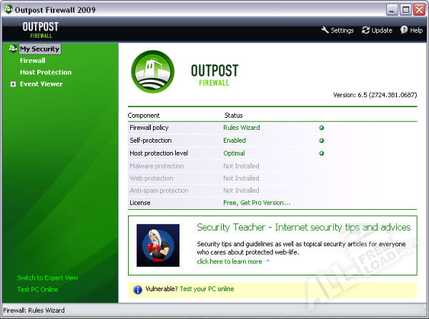
Task: Switch to Expert View
Action: [x=48, y=278]
